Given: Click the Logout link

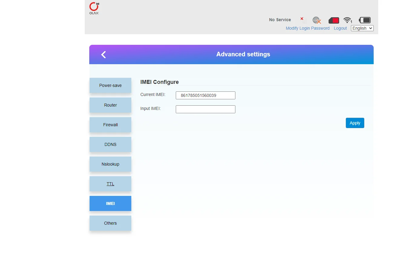Looking at the screenshot, I should coord(340,28).
